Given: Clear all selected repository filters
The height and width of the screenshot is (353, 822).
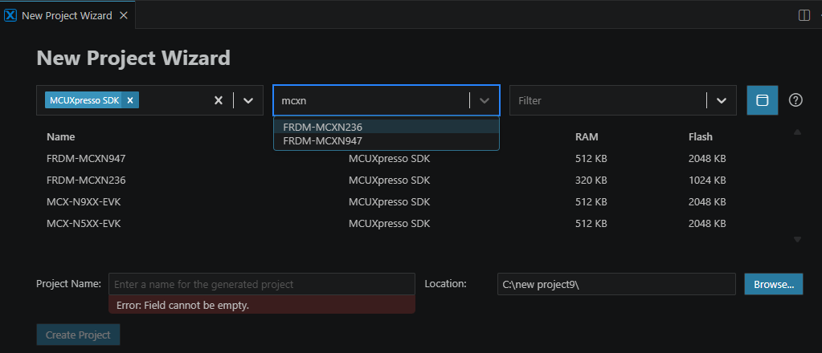Looking at the screenshot, I should pos(219,100).
